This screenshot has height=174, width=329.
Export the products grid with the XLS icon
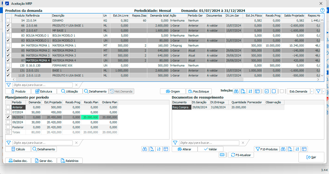[x=243, y=91]
